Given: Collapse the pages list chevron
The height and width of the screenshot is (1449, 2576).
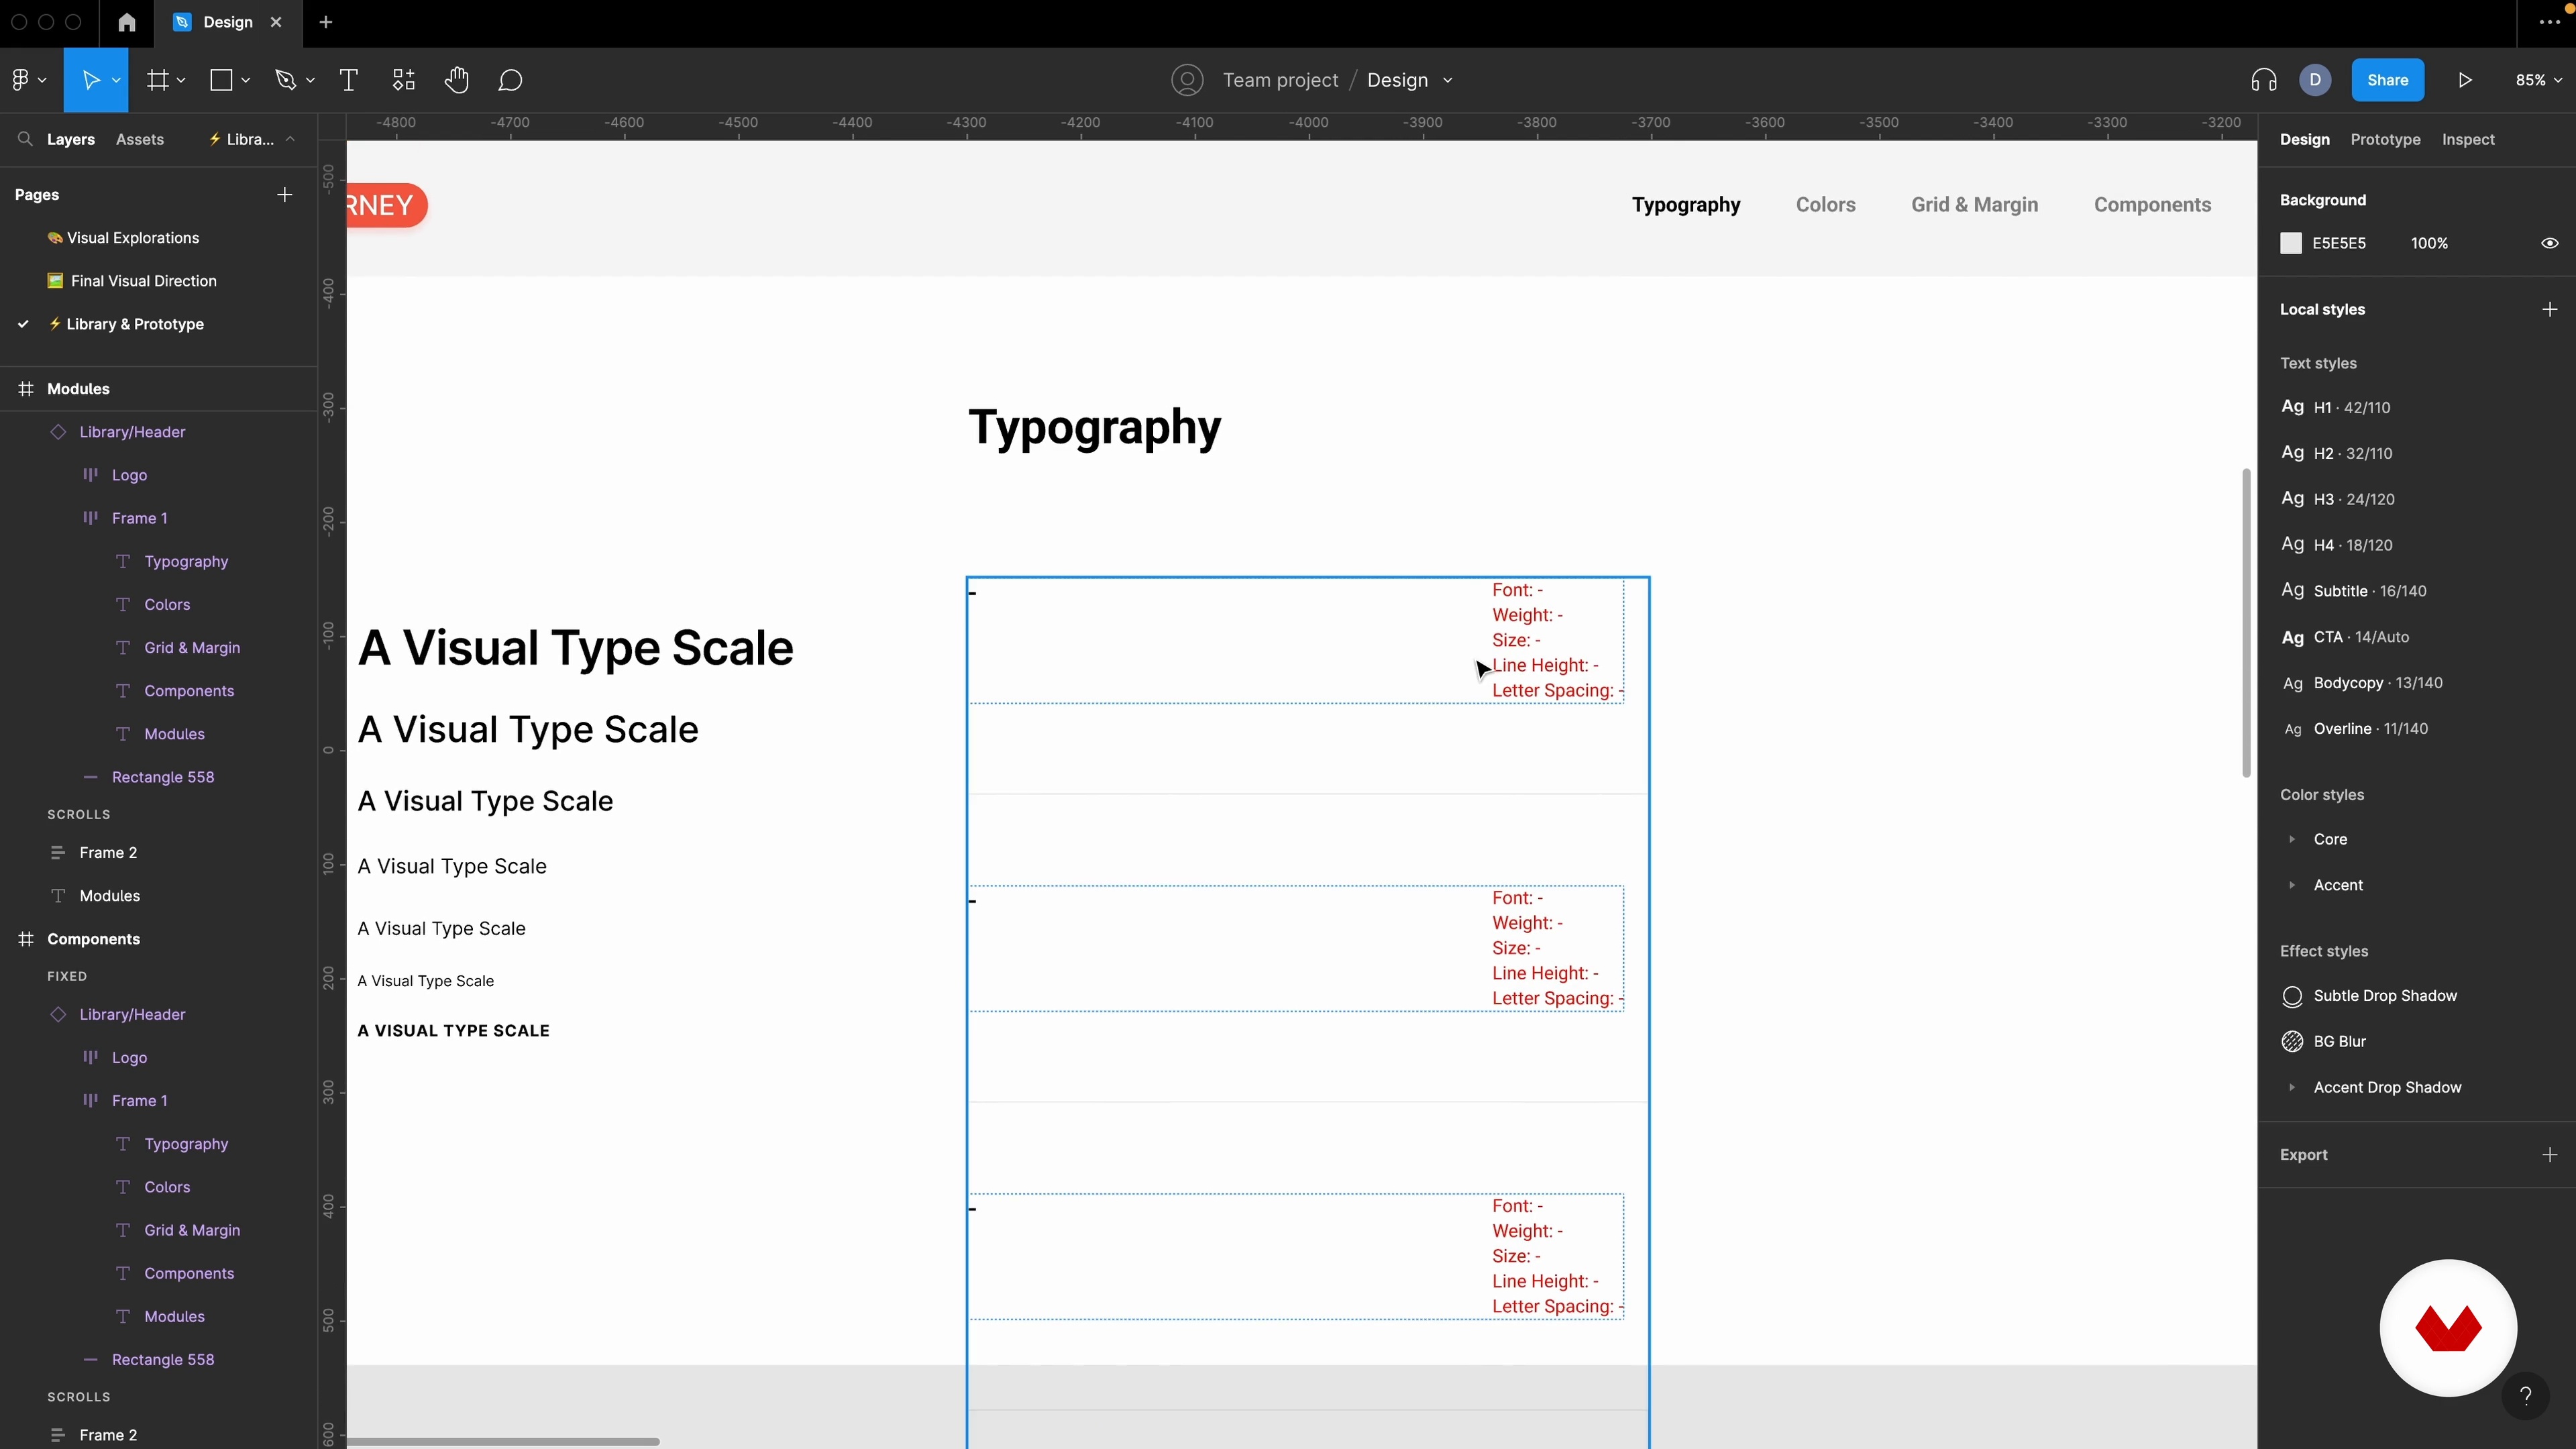Looking at the screenshot, I should coord(290,139).
